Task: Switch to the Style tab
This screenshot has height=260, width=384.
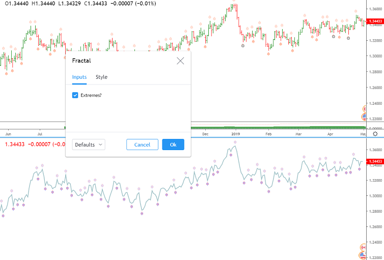Action: (x=101, y=77)
